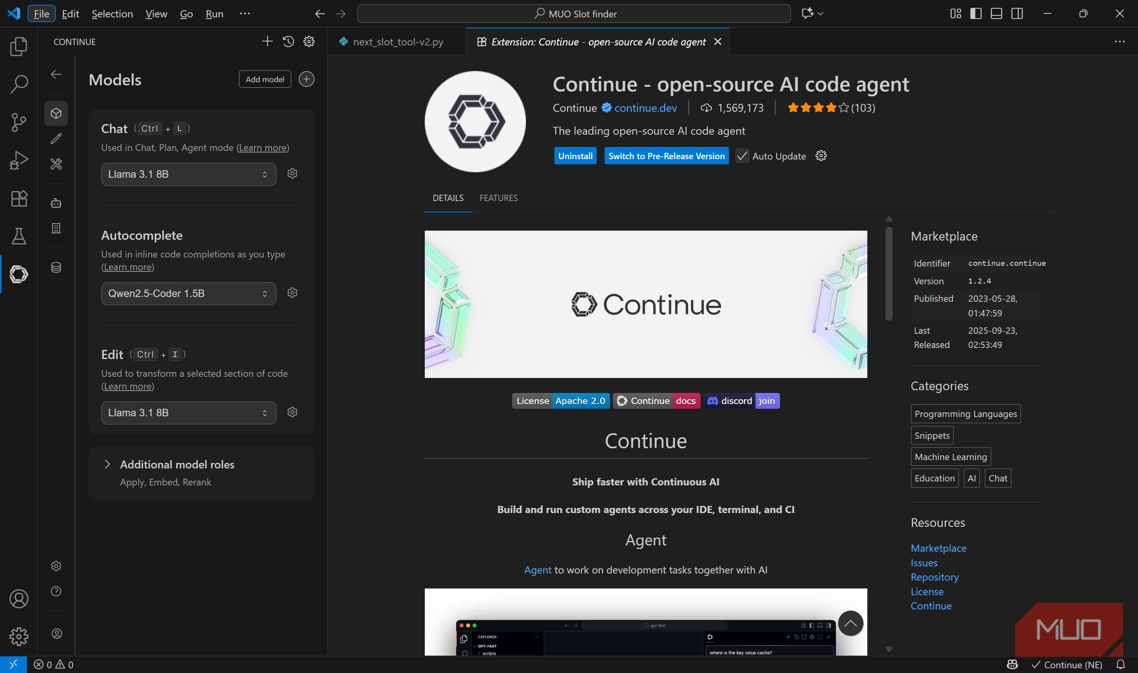This screenshot has height=673, width=1138.
Task: Configure the Chat model with its gear icon
Action: tap(292, 173)
